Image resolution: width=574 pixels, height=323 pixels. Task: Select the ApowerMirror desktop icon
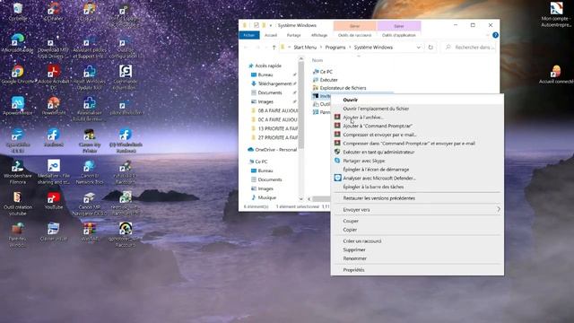click(18, 106)
